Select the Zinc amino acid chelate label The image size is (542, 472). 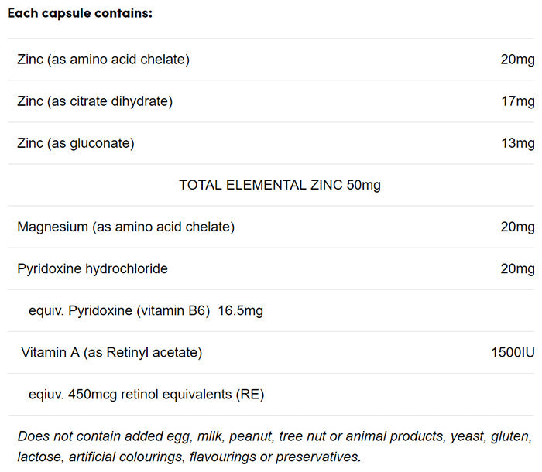103,60
